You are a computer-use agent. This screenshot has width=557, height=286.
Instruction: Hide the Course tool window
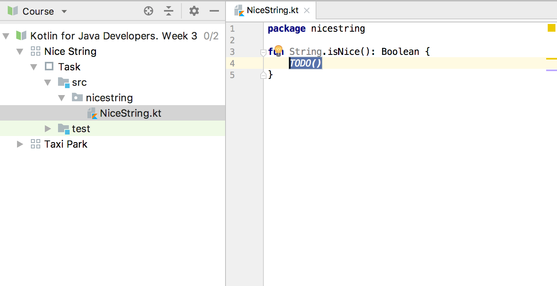pyautogui.click(x=214, y=11)
